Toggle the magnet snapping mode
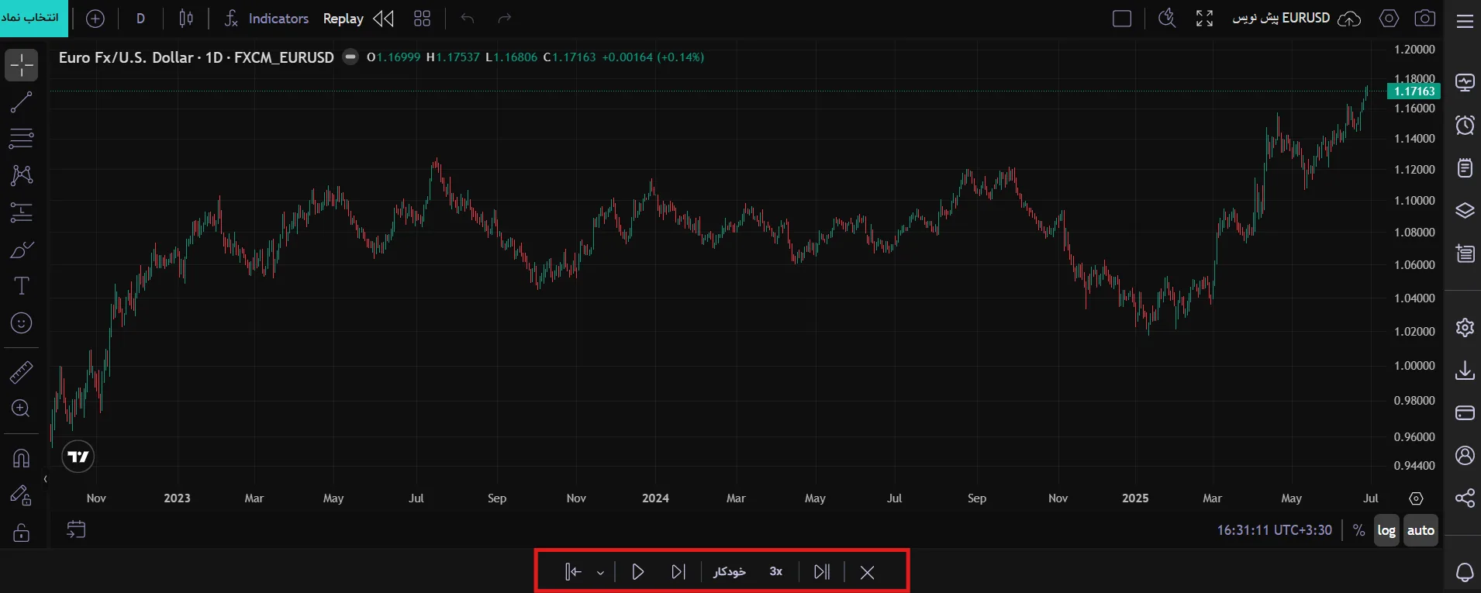 coord(22,458)
